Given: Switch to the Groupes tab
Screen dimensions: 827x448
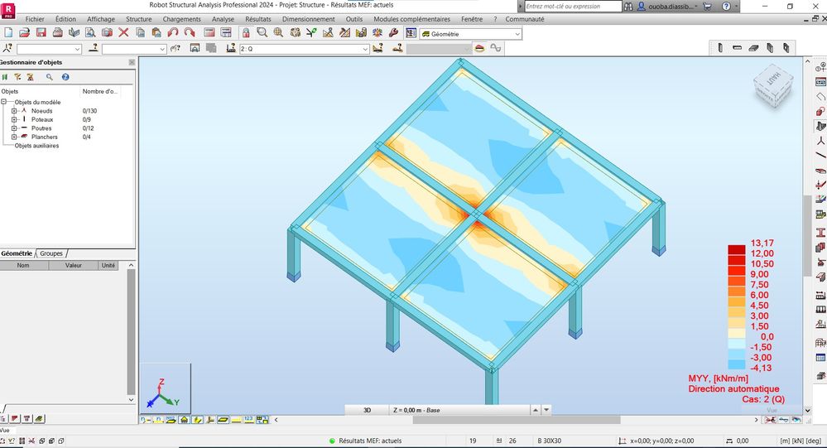Looking at the screenshot, I should pyautogui.click(x=51, y=253).
